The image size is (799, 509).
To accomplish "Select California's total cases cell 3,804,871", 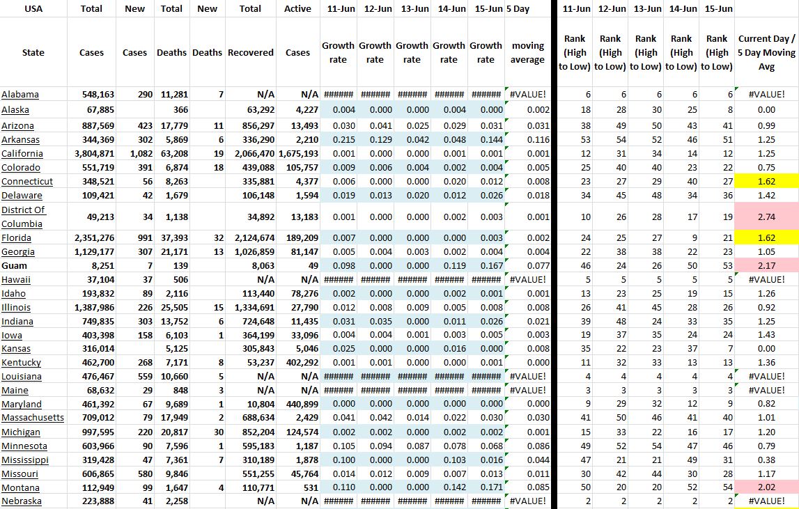I will (x=91, y=154).
